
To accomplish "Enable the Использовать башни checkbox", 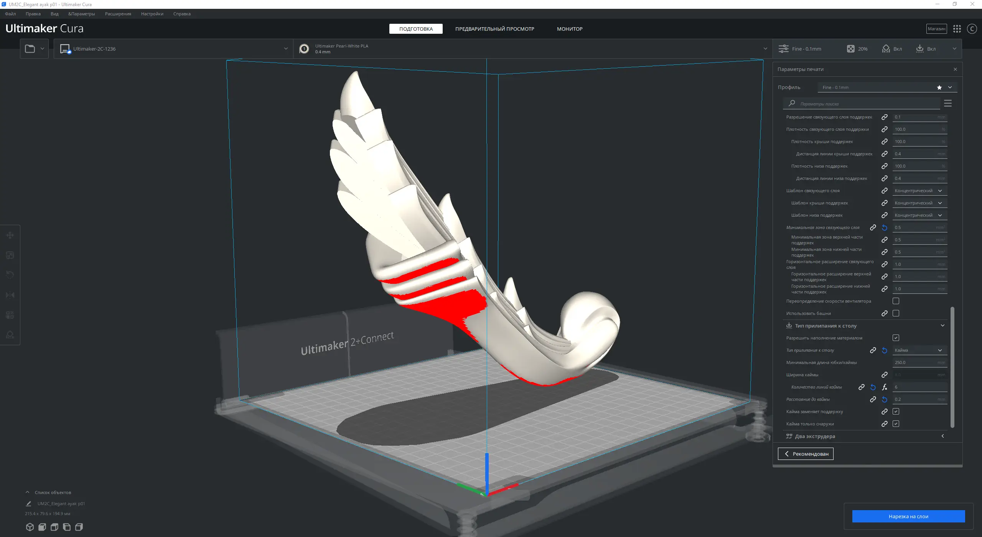I will pos(896,313).
